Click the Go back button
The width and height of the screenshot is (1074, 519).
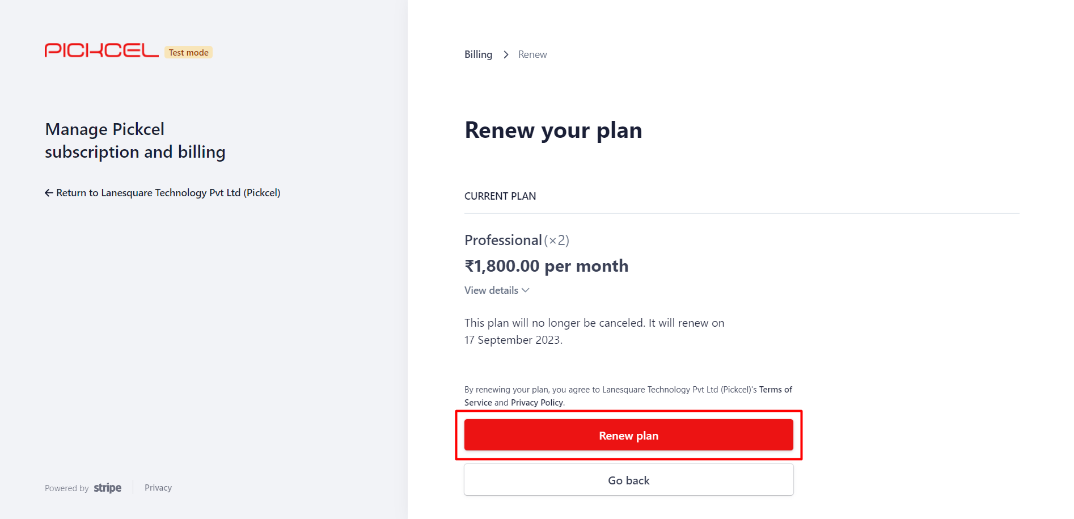(x=628, y=480)
